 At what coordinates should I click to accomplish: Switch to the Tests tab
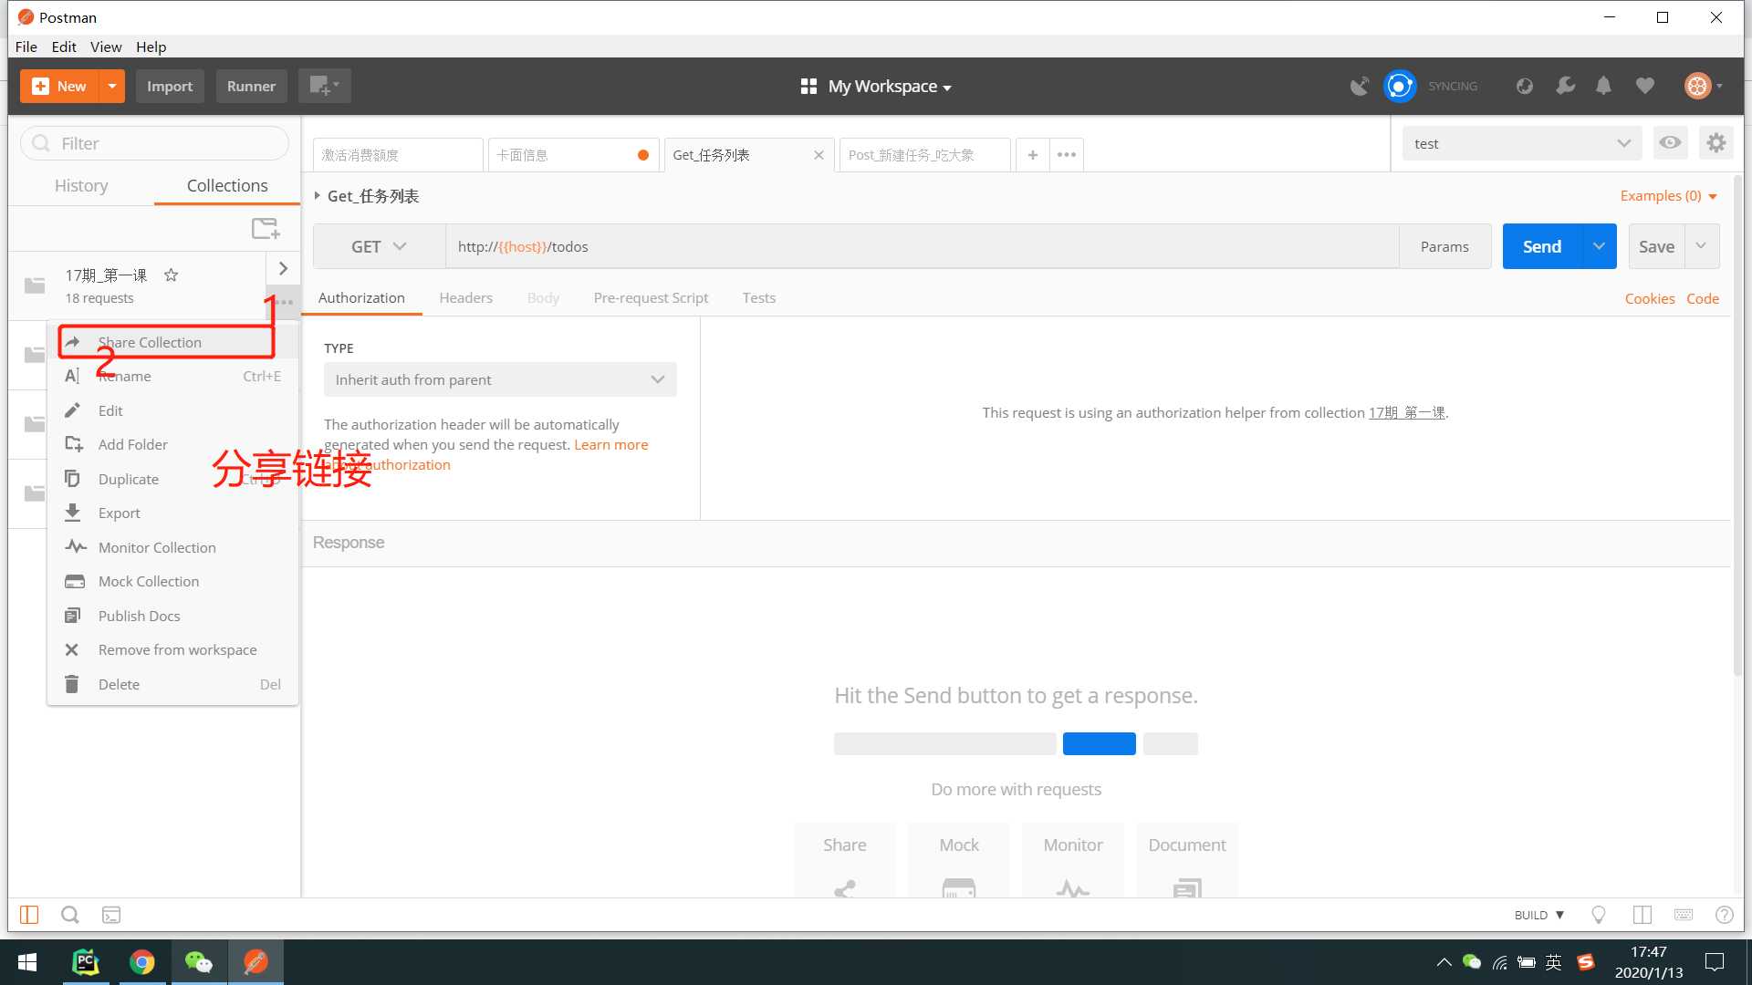[x=758, y=297]
